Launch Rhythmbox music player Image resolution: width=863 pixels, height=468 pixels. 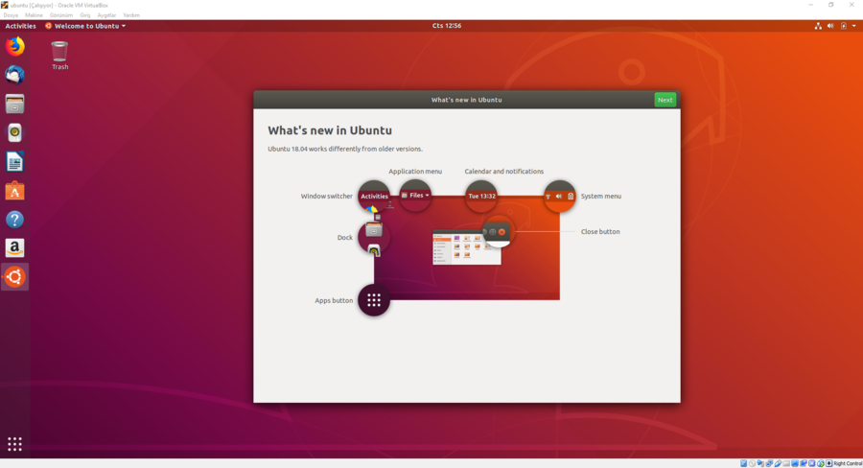[x=14, y=132]
